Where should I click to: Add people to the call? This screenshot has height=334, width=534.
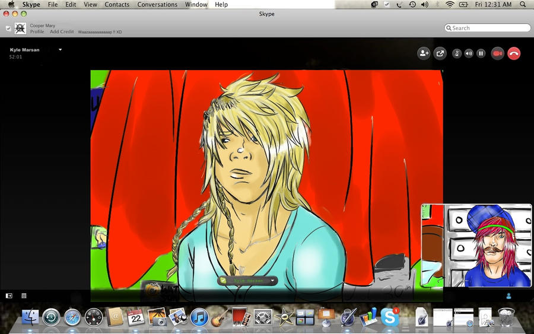pyautogui.click(x=424, y=53)
